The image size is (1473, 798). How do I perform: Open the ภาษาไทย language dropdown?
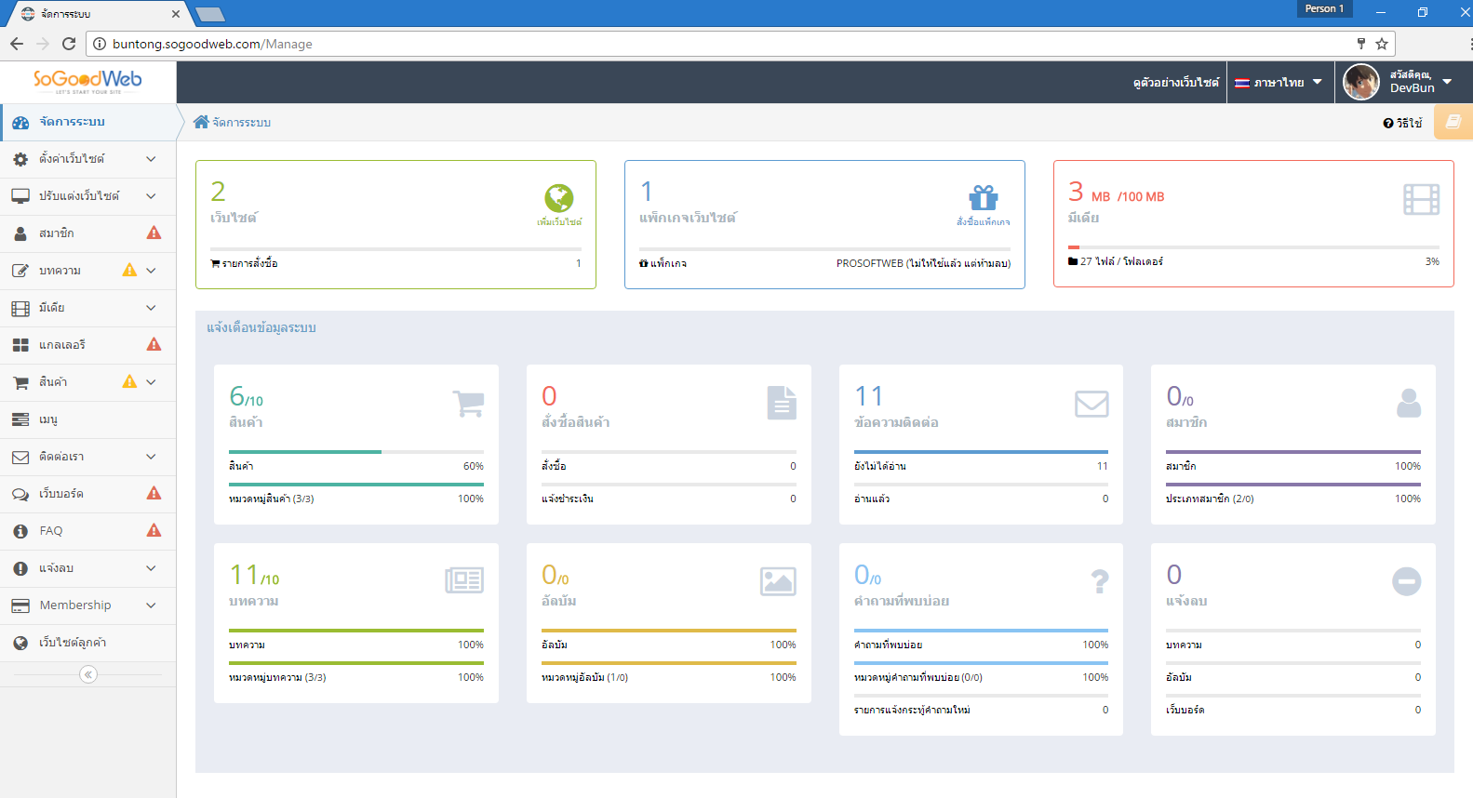[1279, 82]
